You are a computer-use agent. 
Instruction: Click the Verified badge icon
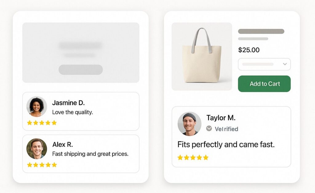tap(209, 129)
